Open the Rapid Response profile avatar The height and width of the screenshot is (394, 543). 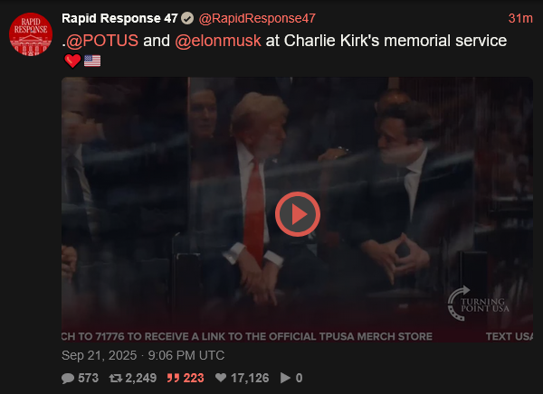(x=31, y=34)
